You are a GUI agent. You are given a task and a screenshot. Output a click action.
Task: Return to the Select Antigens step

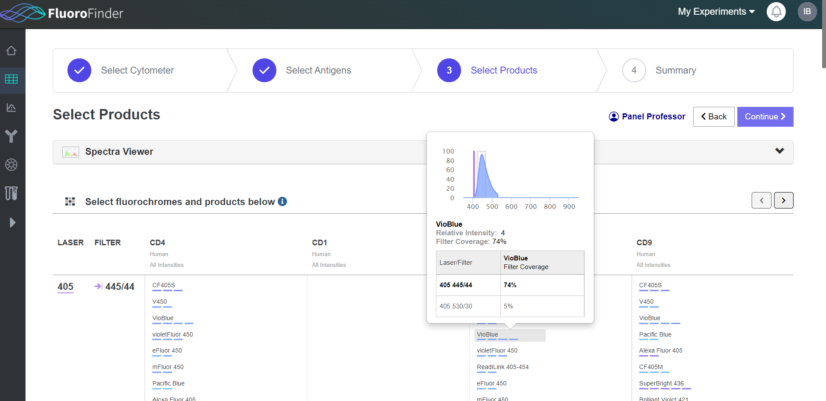pos(318,70)
